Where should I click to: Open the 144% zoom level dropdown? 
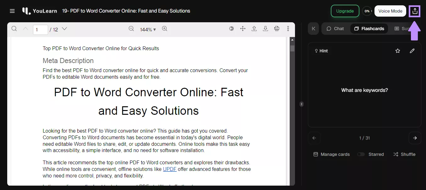[x=148, y=29]
